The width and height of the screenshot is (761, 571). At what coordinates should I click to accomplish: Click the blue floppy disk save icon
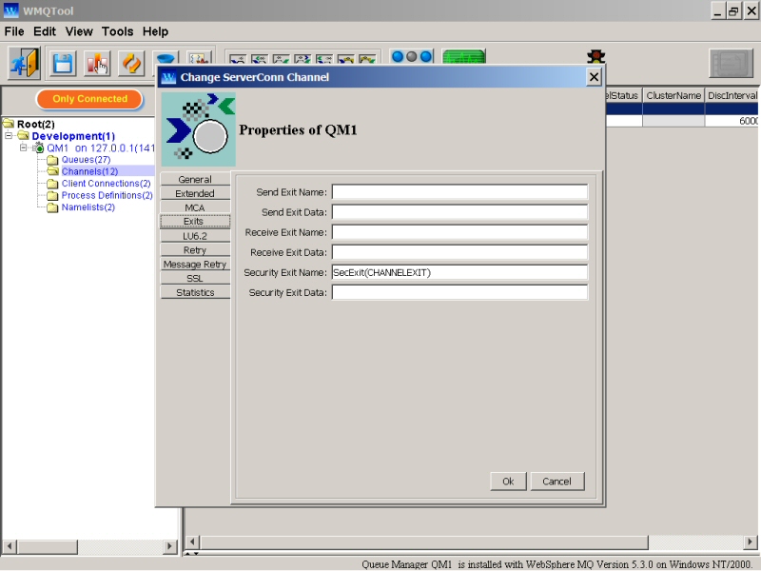pos(63,64)
